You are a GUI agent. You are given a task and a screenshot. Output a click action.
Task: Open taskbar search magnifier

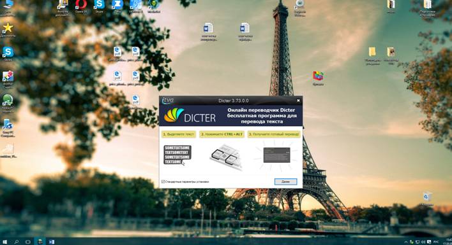(17, 242)
